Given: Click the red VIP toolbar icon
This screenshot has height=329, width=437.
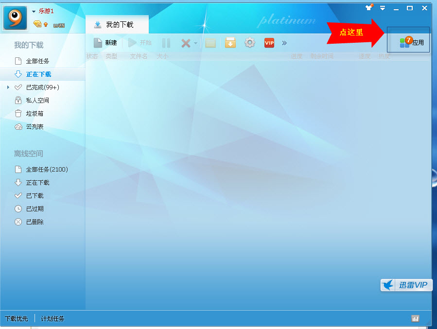Looking at the screenshot, I should tap(269, 43).
